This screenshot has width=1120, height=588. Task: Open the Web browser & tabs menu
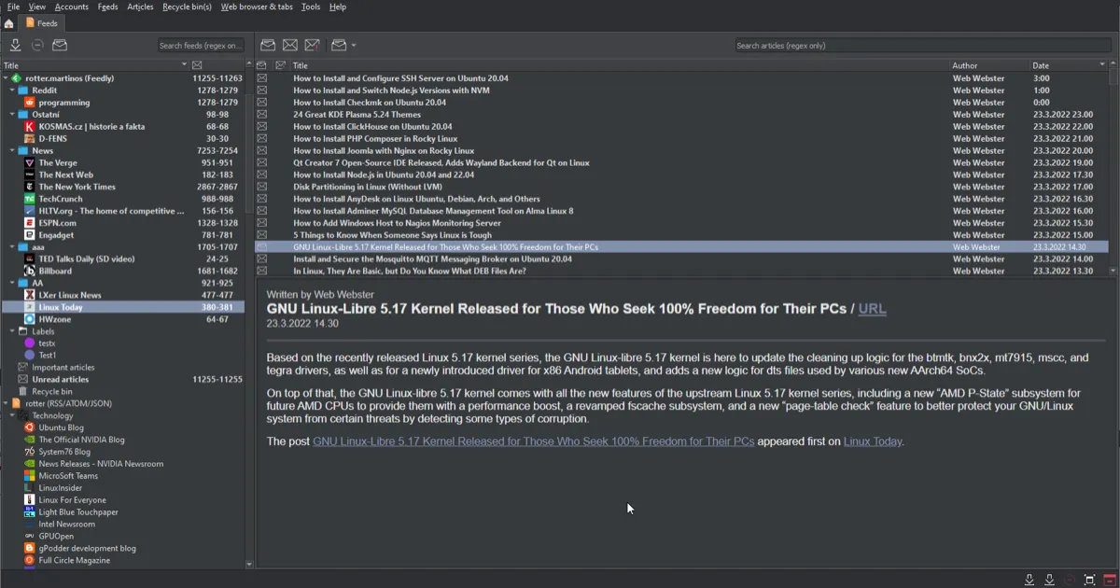click(257, 7)
